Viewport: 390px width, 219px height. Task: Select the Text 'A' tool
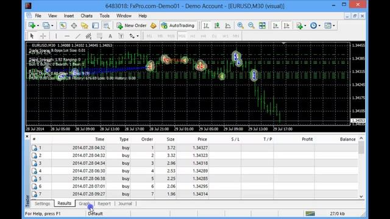point(110,36)
